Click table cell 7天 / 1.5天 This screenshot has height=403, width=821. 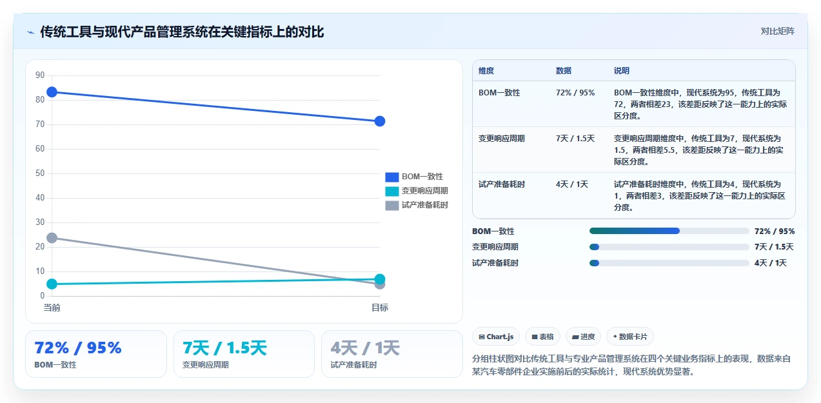[x=575, y=139]
